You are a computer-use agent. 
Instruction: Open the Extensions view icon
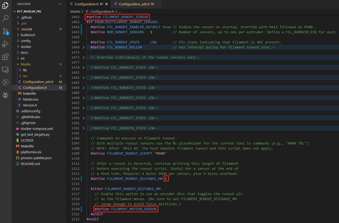coord(5,57)
